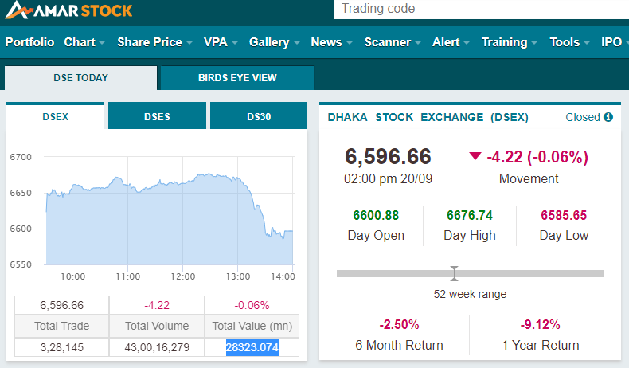Expand the Scanner menu
The image size is (629, 368).
pyautogui.click(x=393, y=42)
